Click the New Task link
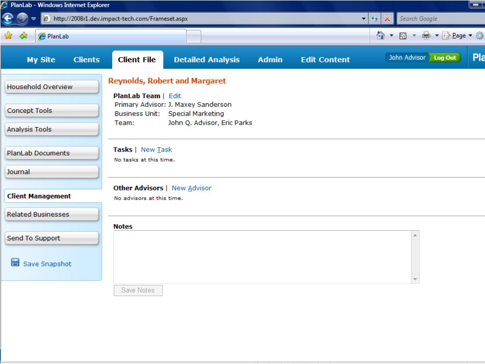 coord(156,149)
